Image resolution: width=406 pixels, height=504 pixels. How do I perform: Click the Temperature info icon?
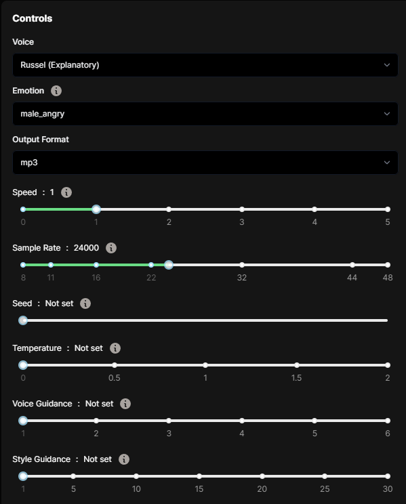tap(115, 348)
